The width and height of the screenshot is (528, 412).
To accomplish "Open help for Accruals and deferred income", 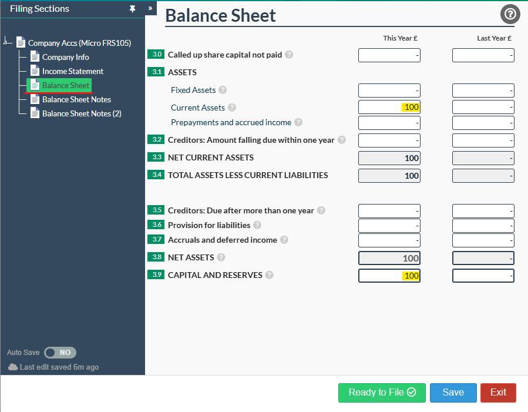I will click(284, 240).
